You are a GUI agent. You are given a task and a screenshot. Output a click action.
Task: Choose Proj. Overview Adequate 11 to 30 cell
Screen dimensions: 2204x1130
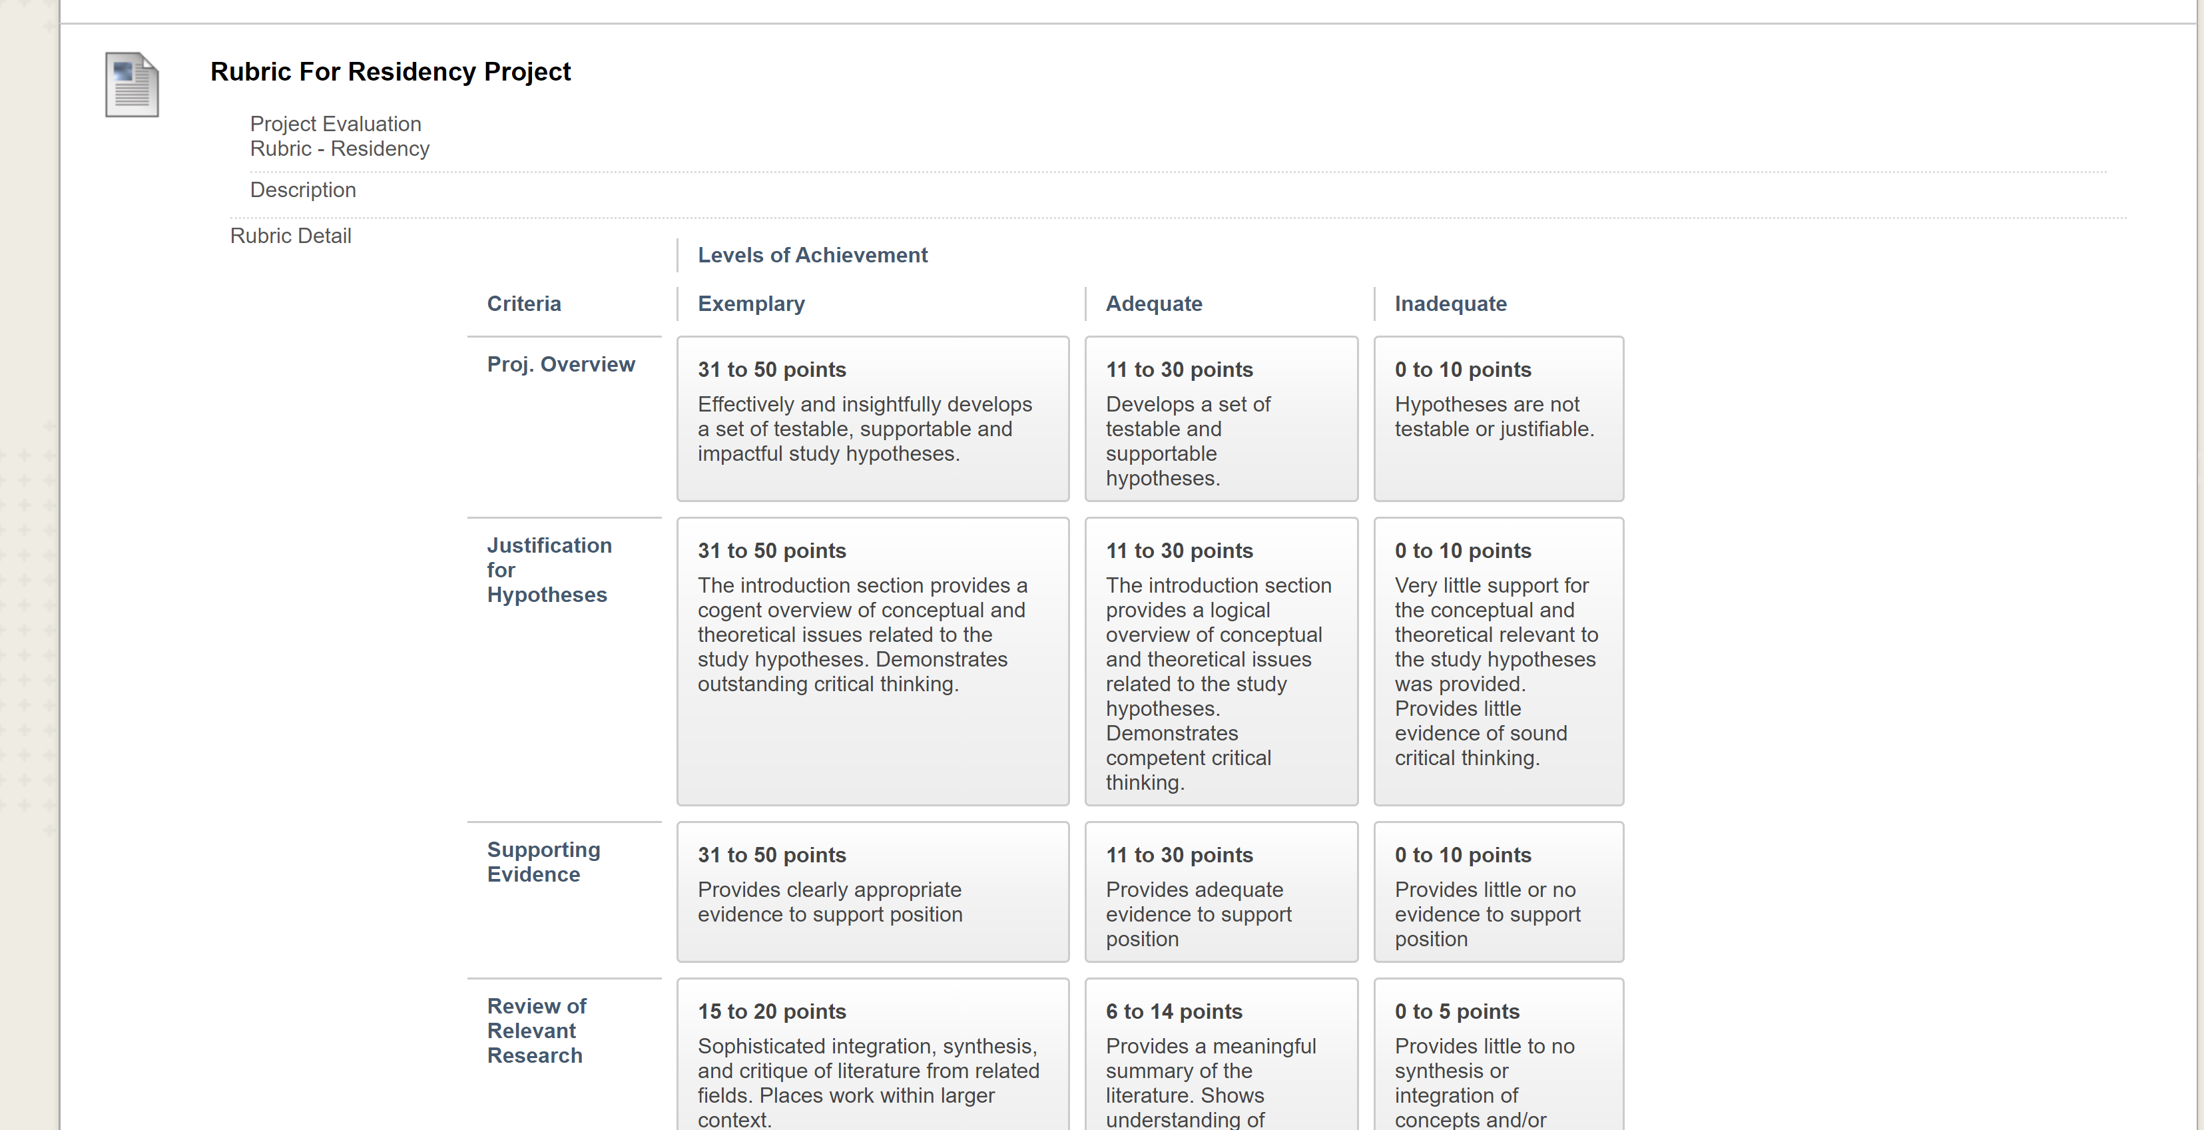[1221, 418]
